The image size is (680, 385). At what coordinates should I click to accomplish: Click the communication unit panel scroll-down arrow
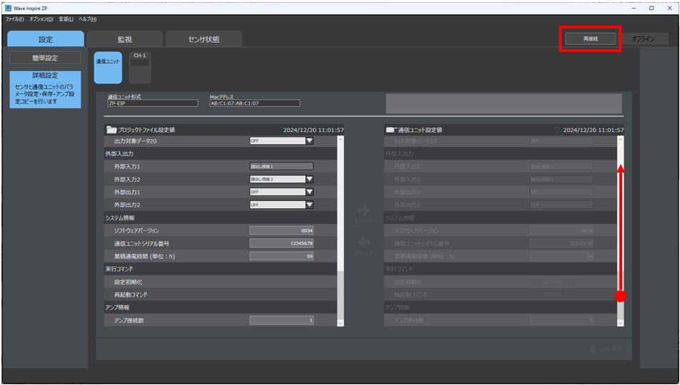[x=620, y=323]
